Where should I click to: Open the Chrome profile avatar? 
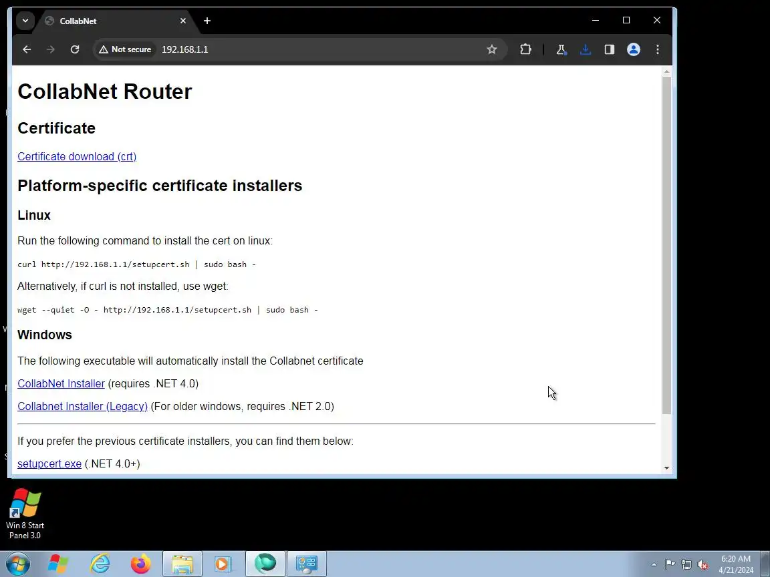coord(634,49)
